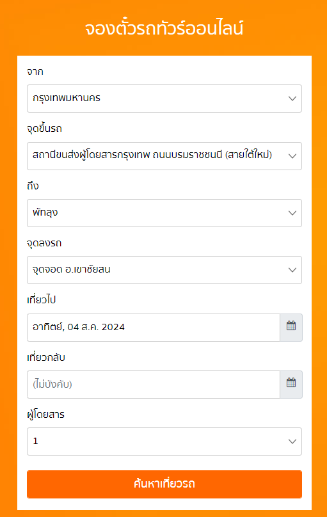The height and width of the screenshot is (517, 327).
Task: Click the chevron arrow in the จุดลงรถ field
Action: click(x=292, y=270)
